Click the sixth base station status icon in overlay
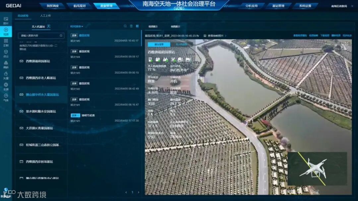358x201 pixels. tap(188, 60)
